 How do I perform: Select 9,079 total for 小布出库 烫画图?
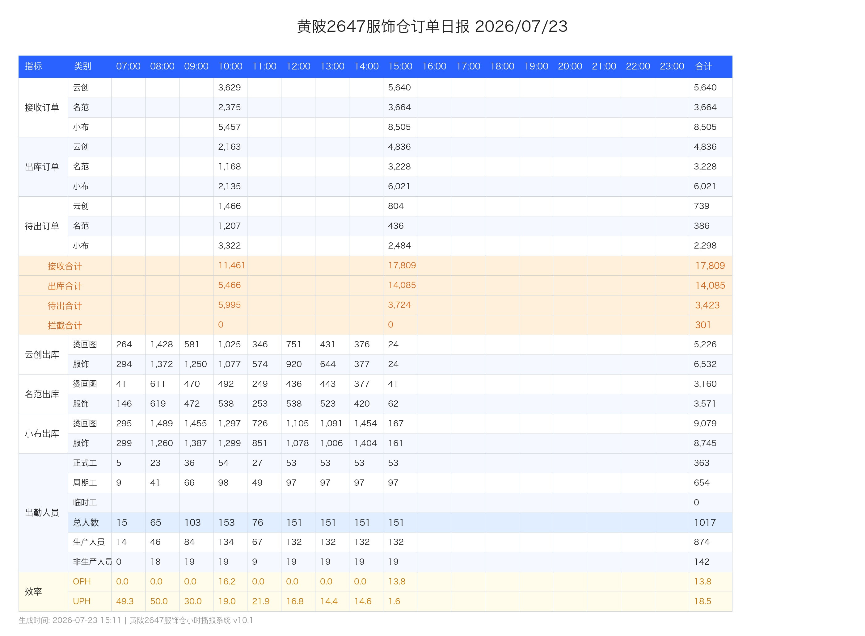click(x=705, y=424)
